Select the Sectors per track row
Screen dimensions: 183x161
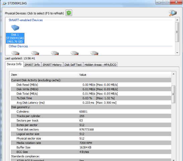91,120
